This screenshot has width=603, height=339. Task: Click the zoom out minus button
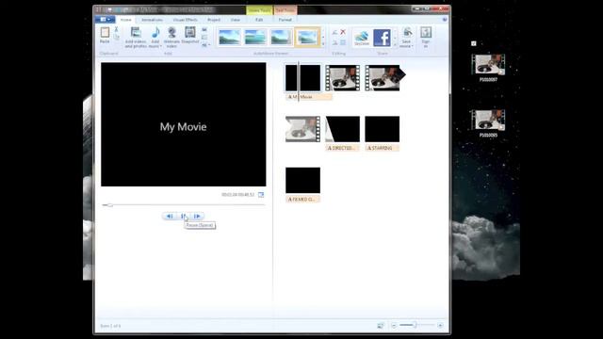(x=394, y=326)
